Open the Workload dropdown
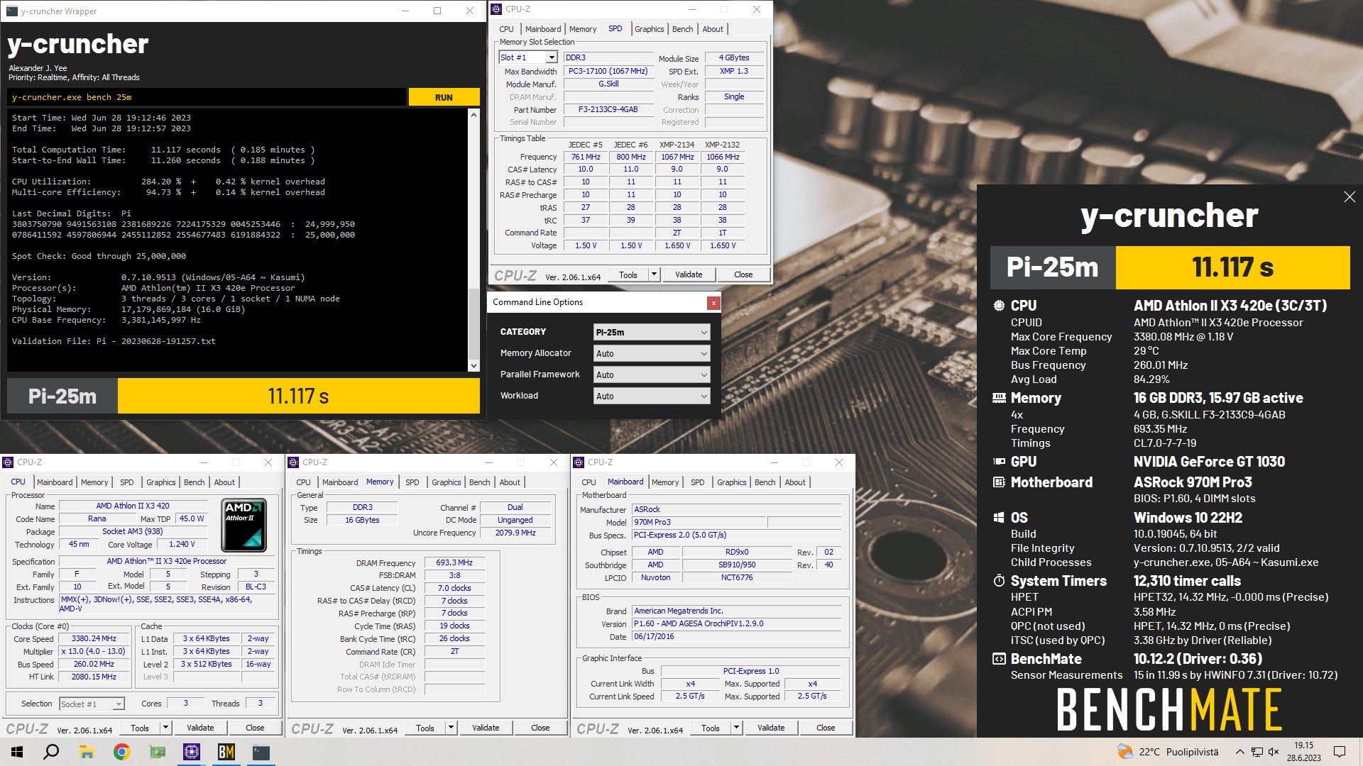 (x=651, y=396)
